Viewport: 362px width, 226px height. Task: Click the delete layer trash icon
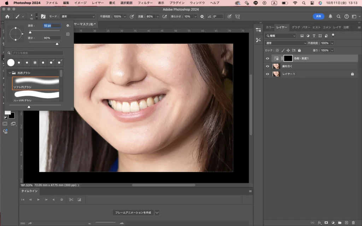point(353,222)
